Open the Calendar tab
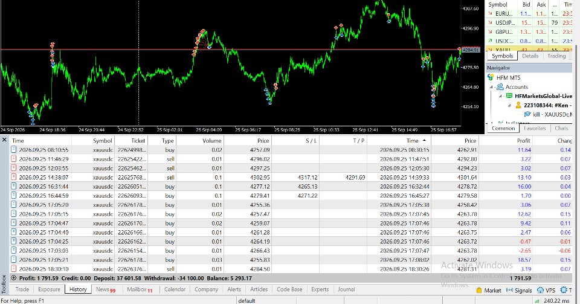Viewport: 580px width, 304px height. coord(175,289)
